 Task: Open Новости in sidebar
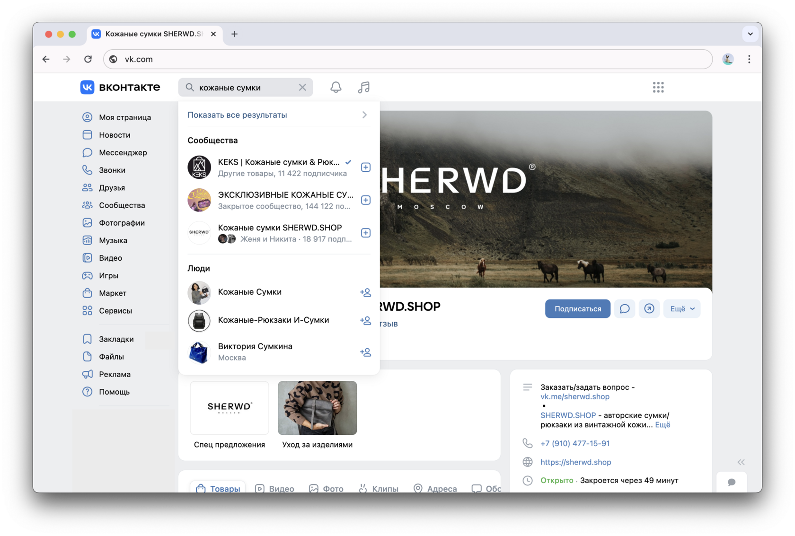pyautogui.click(x=114, y=135)
